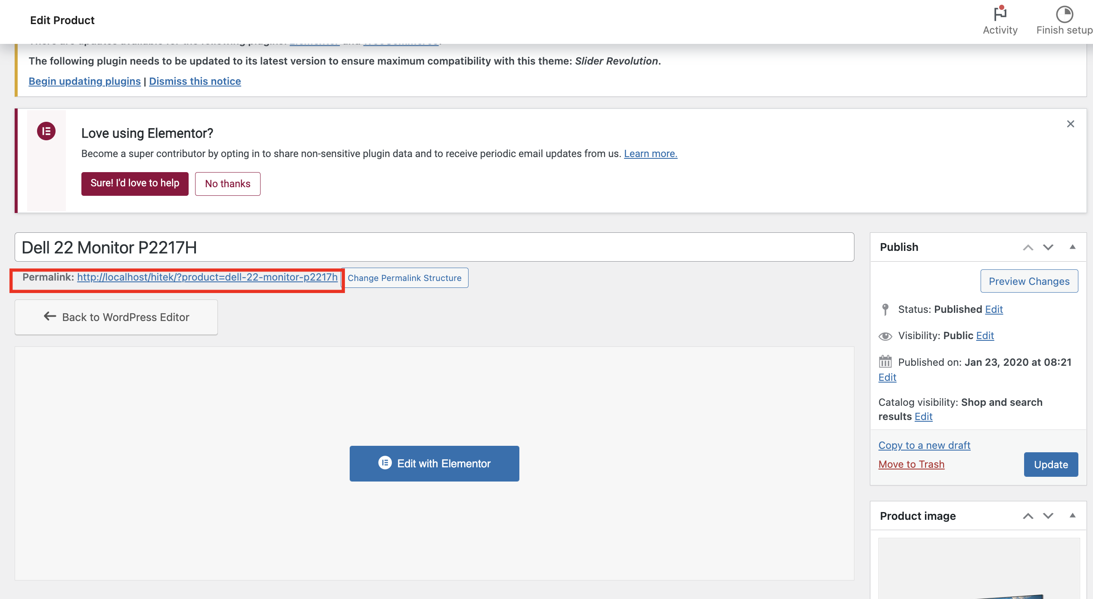Collapse the Publish panel triangle
1093x599 pixels.
pyautogui.click(x=1072, y=247)
